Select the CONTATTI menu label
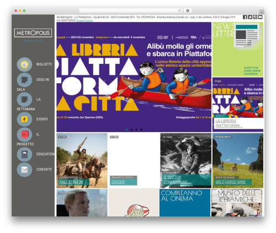This screenshot has height=233, width=276. [44, 170]
